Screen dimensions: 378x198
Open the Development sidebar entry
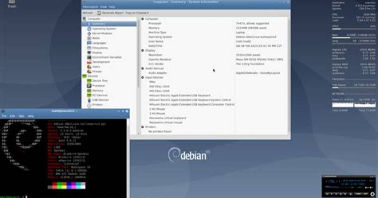101,62
